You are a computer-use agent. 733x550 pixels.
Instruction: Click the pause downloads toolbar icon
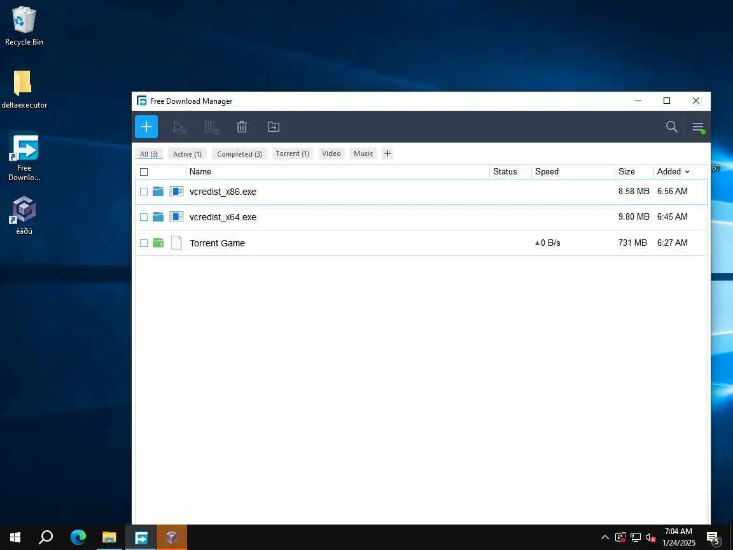(211, 127)
